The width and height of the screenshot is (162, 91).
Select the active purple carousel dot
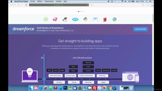click(79, 11)
